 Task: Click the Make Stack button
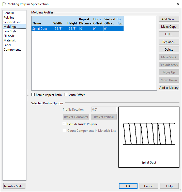[x=169, y=57]
